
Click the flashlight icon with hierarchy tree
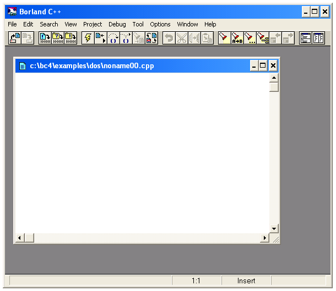[263, 38]
